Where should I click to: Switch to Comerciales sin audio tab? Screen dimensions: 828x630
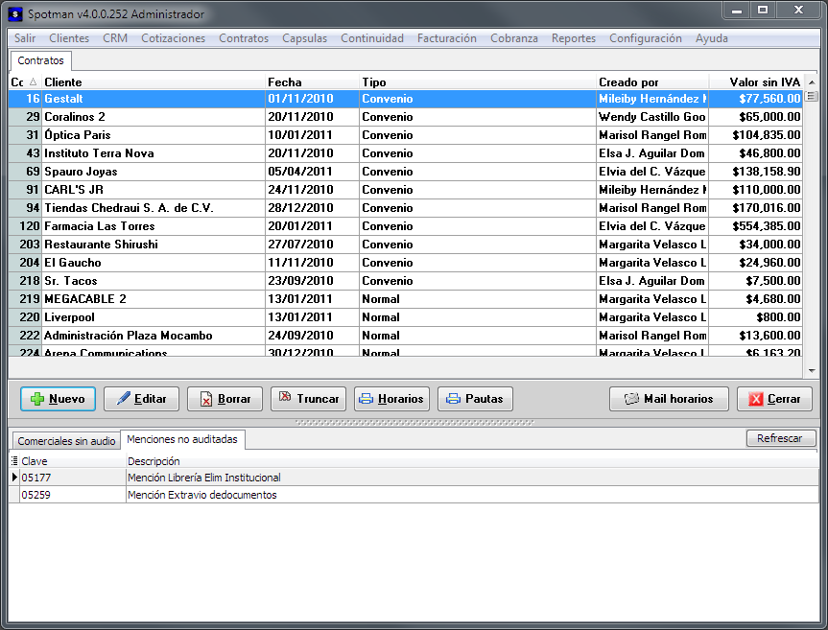pos(66,441)
